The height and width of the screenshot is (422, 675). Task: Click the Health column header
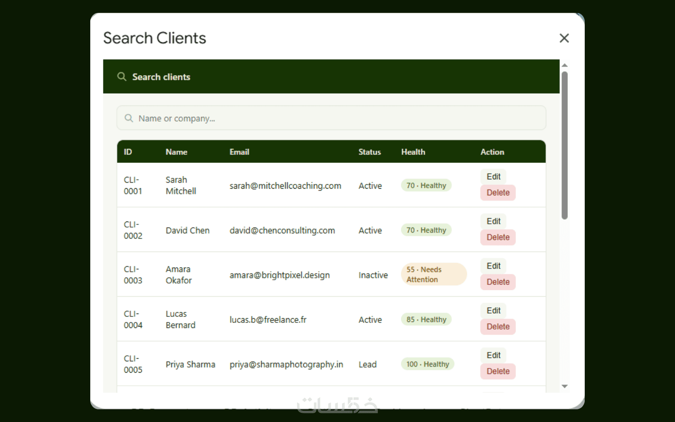(x=413, y=152)
